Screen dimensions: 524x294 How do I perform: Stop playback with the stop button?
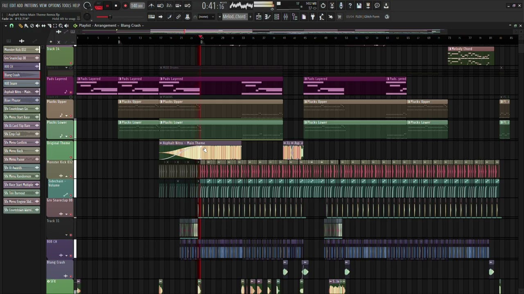coord(116,6)
